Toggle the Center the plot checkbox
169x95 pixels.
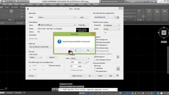pos(50,65)
